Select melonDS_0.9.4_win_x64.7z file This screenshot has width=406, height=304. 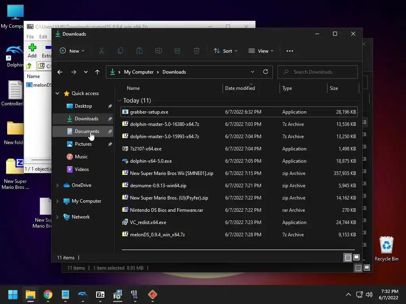tap(239, 235)
